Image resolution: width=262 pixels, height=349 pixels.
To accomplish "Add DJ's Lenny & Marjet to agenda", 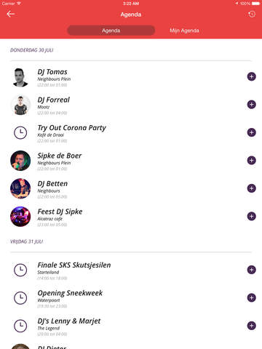I will pos(252,326).
